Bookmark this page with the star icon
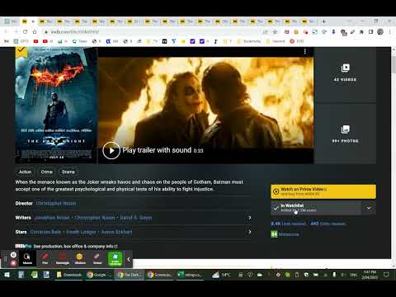 275,32
